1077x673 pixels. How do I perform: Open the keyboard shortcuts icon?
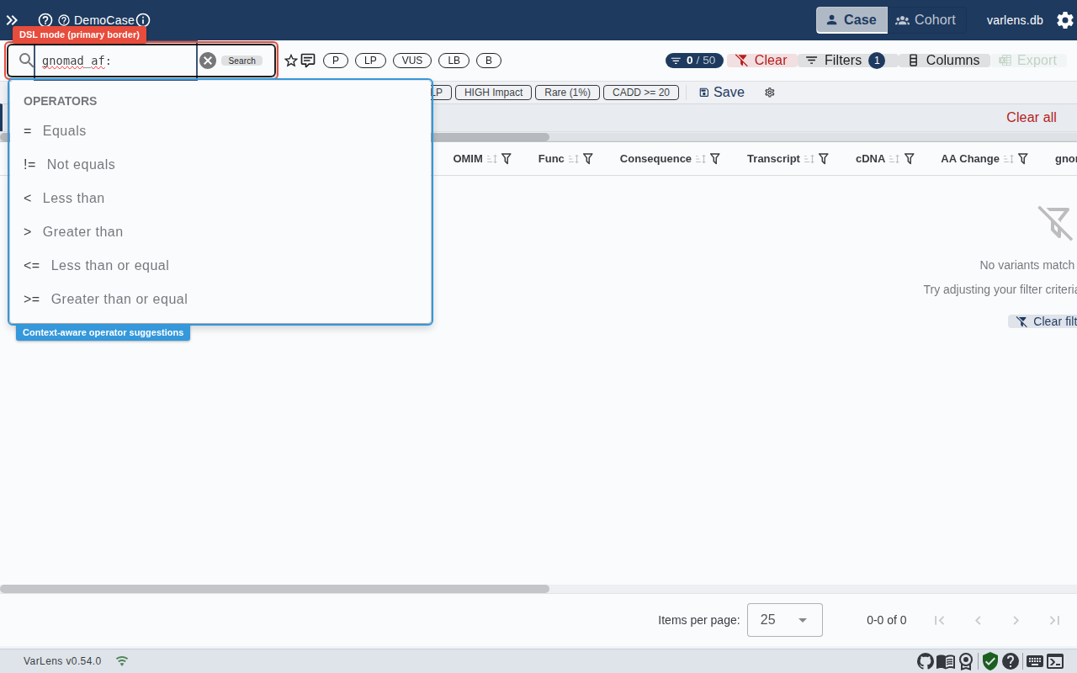pos(1033,661)
